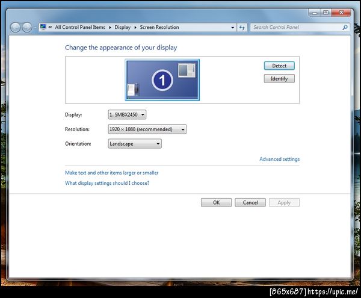361x298 pixels.
Task: Open the address bar history dropdown arrow
Action: (232, 28)
